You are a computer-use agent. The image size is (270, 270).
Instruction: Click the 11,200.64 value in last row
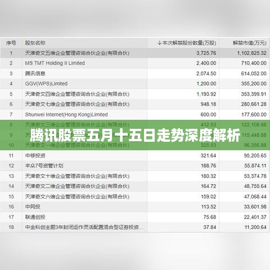click(255, 227)
